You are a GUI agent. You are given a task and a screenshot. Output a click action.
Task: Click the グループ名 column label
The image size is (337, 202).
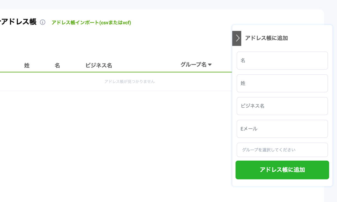click(194, 64)
